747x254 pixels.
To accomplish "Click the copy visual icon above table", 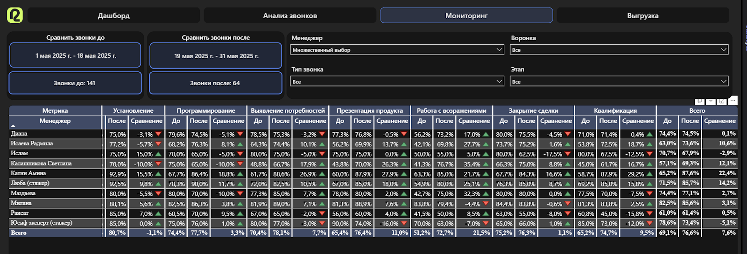I will 699,101.
